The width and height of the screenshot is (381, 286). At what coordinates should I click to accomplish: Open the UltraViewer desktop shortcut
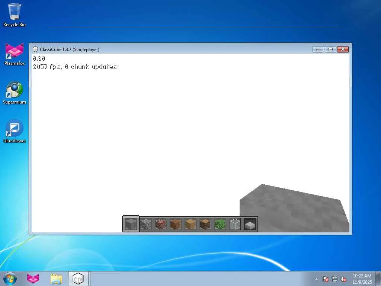click(15, 131)
